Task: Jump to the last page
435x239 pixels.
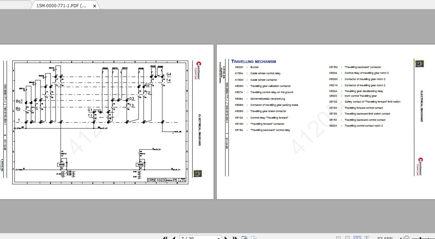Action: [x=235, y=238]
